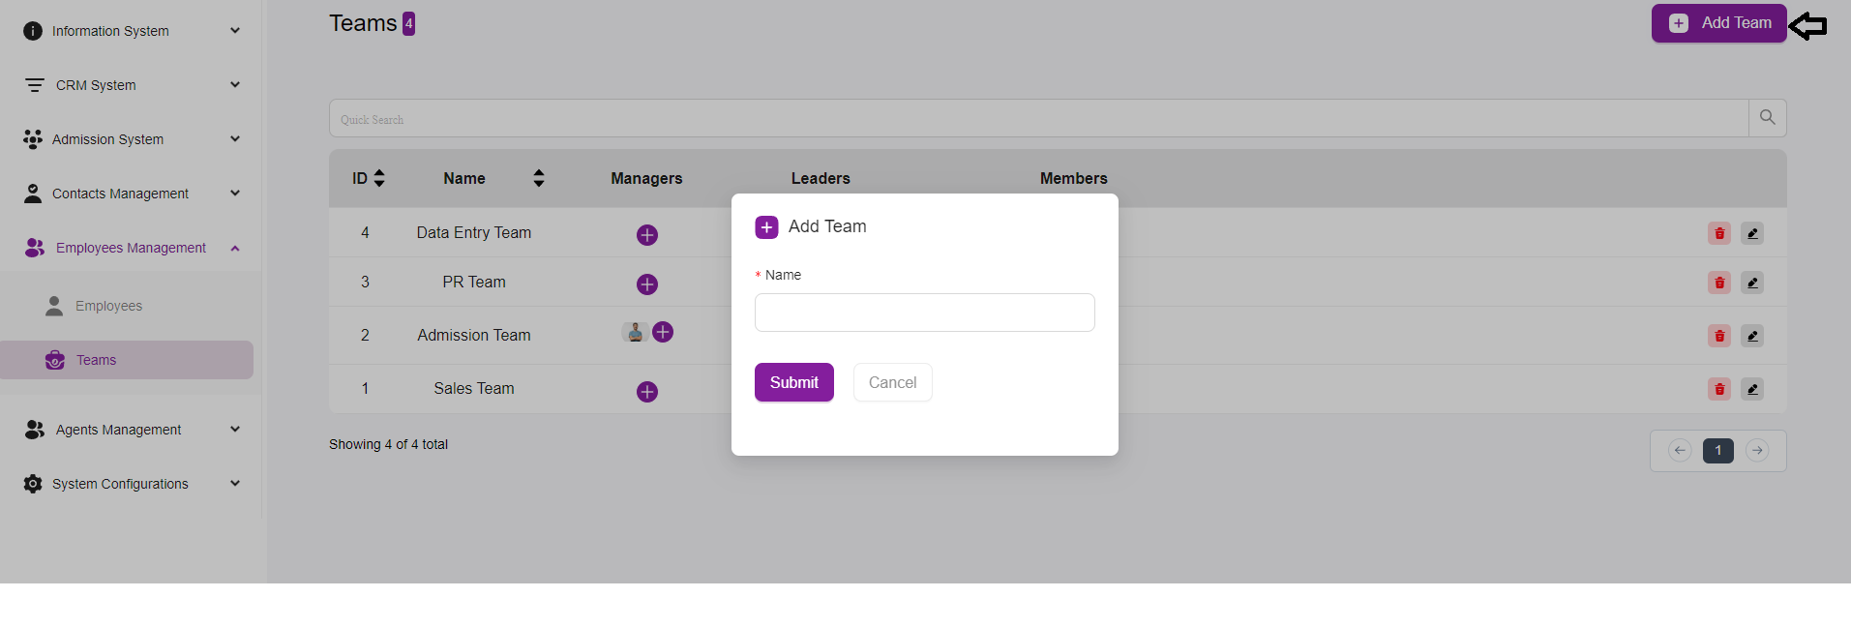Add a manager to Sales Team
This screenshot has width=1851, height=627.
click(x=647, y=392)
